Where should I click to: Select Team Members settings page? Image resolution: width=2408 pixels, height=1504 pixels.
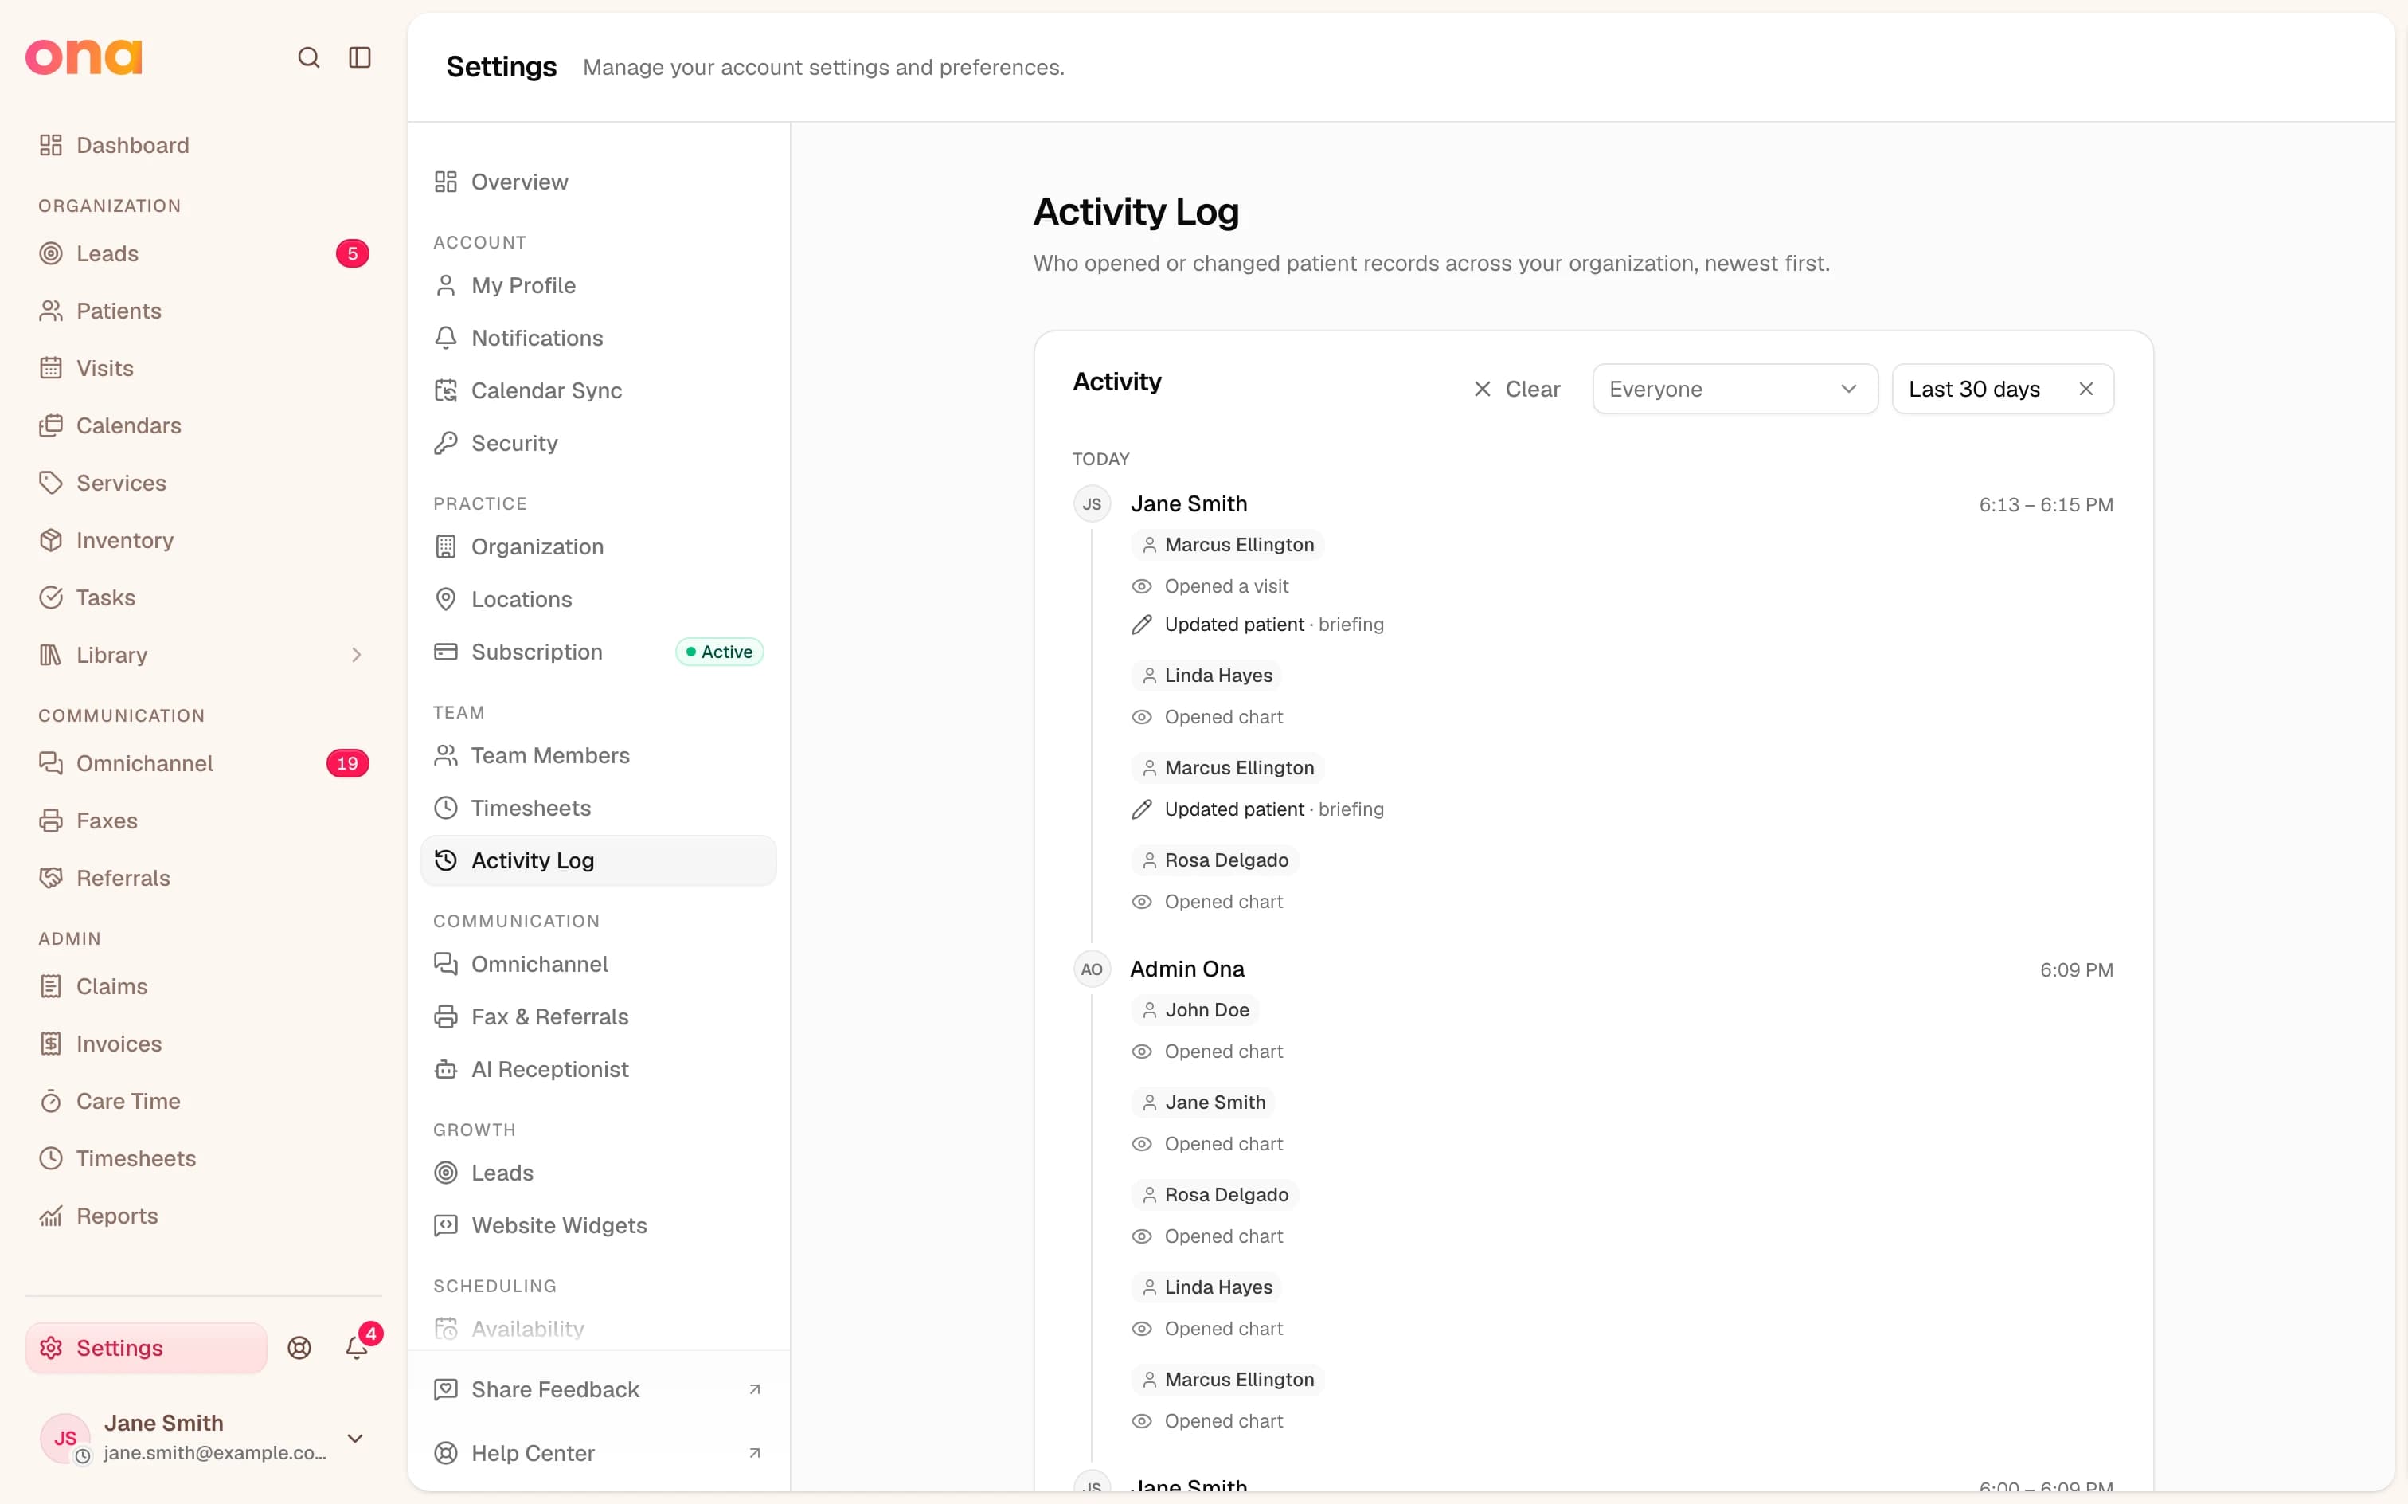[599, 756]
